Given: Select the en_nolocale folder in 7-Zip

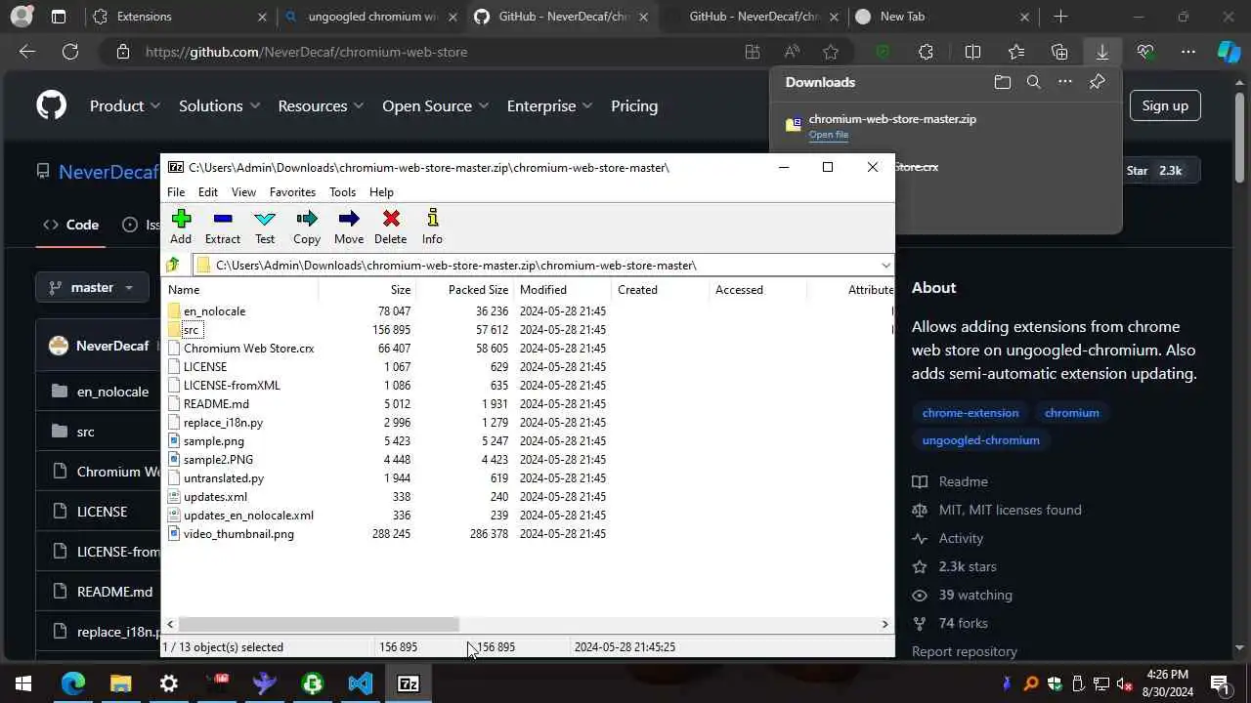Looking at the screenshot, I should coord(214,310).
